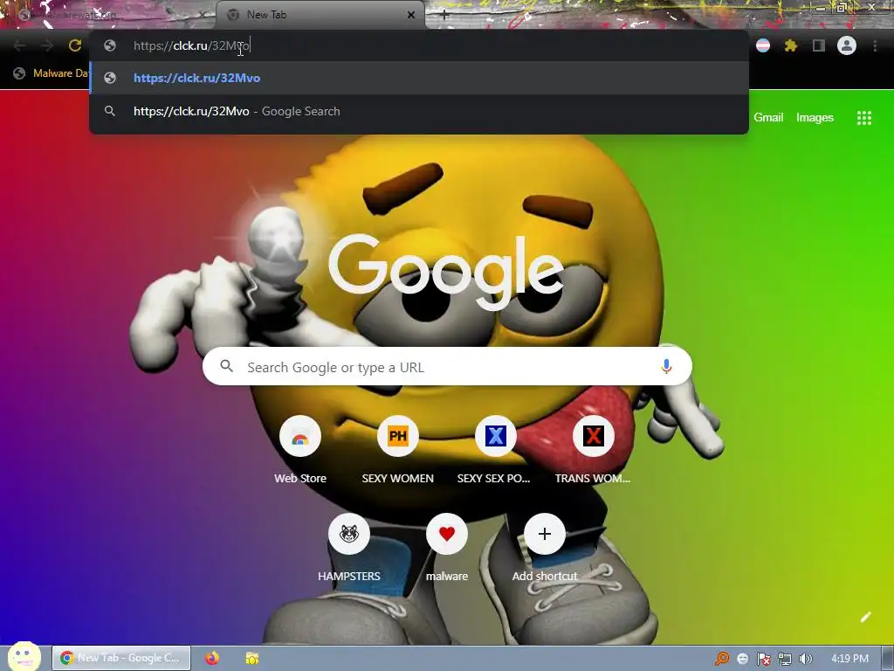
Task: Open the volume speaker tray icon
Action: click(x=805, y=659)
